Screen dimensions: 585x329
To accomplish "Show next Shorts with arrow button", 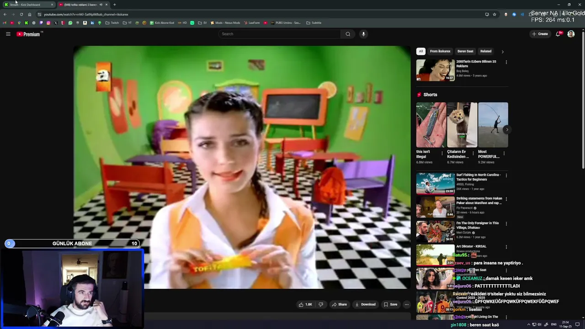I will tap(506, 130).
